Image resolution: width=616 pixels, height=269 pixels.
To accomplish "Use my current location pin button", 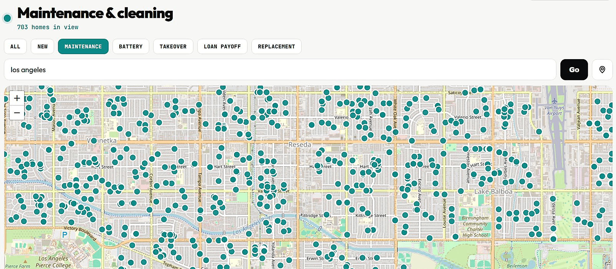I will 602,70.
